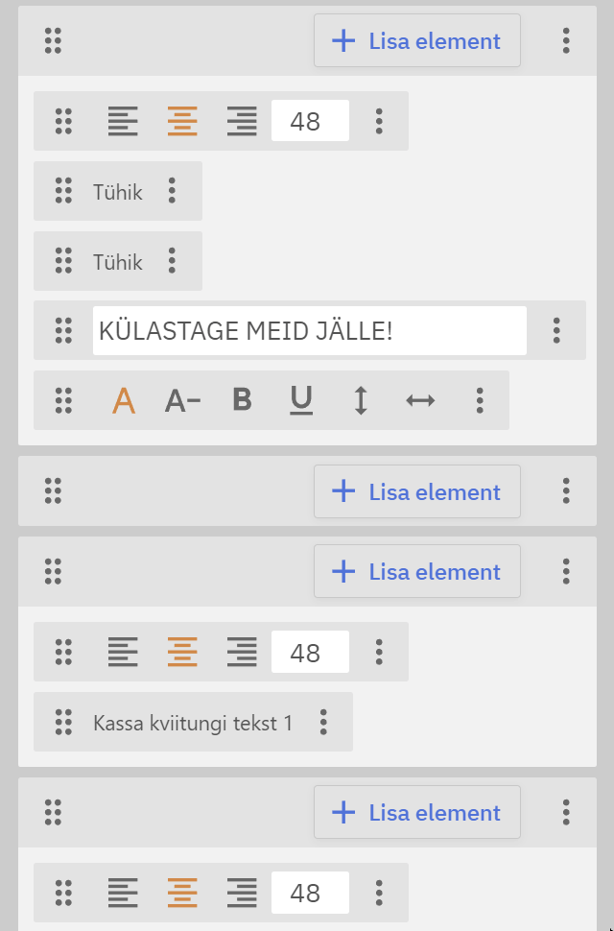Image resolution: width=614 pixels, height=931 pixels.
Task: Click the horizontal stretch text width icon
Action: 420,400
